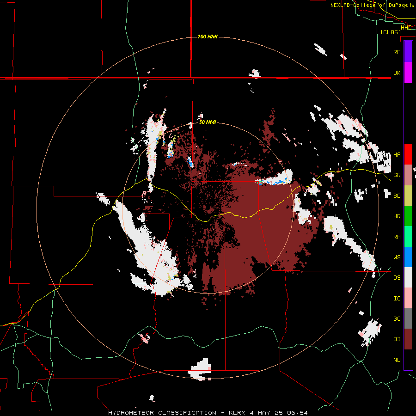This screenshot has height=416, width=416.
Task: Click the BD legend label
Action: 397,196
